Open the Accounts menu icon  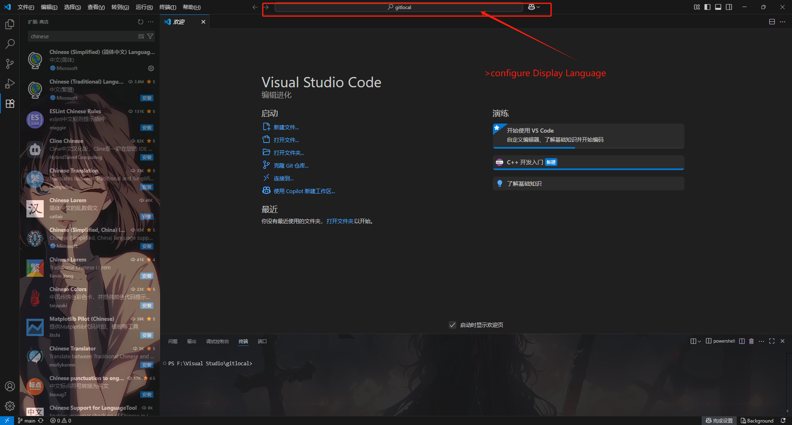tap(10, 386)
